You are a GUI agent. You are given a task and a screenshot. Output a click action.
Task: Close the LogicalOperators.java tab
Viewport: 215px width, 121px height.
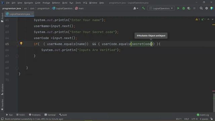click(x=32, y=14)
